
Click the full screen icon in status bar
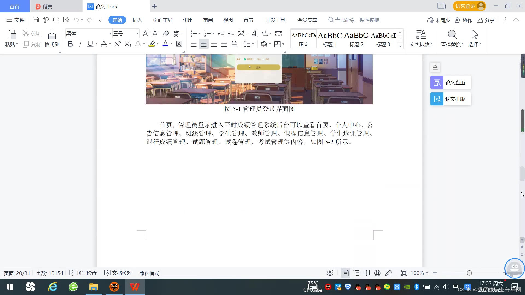[404, 273]
